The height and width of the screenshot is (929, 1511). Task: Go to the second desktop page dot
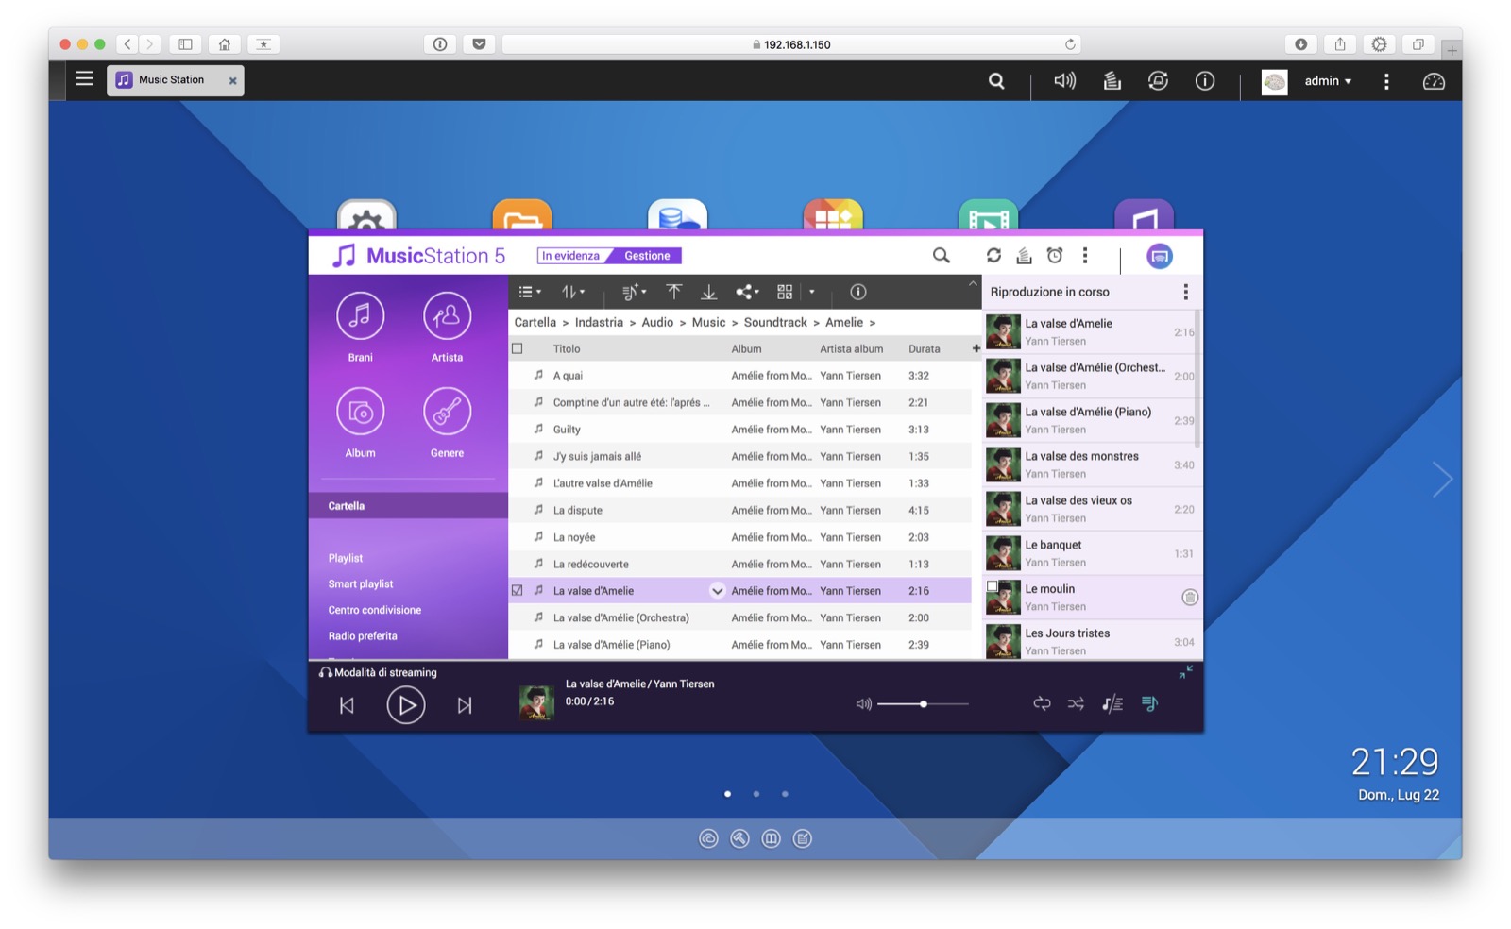[756, 794]
